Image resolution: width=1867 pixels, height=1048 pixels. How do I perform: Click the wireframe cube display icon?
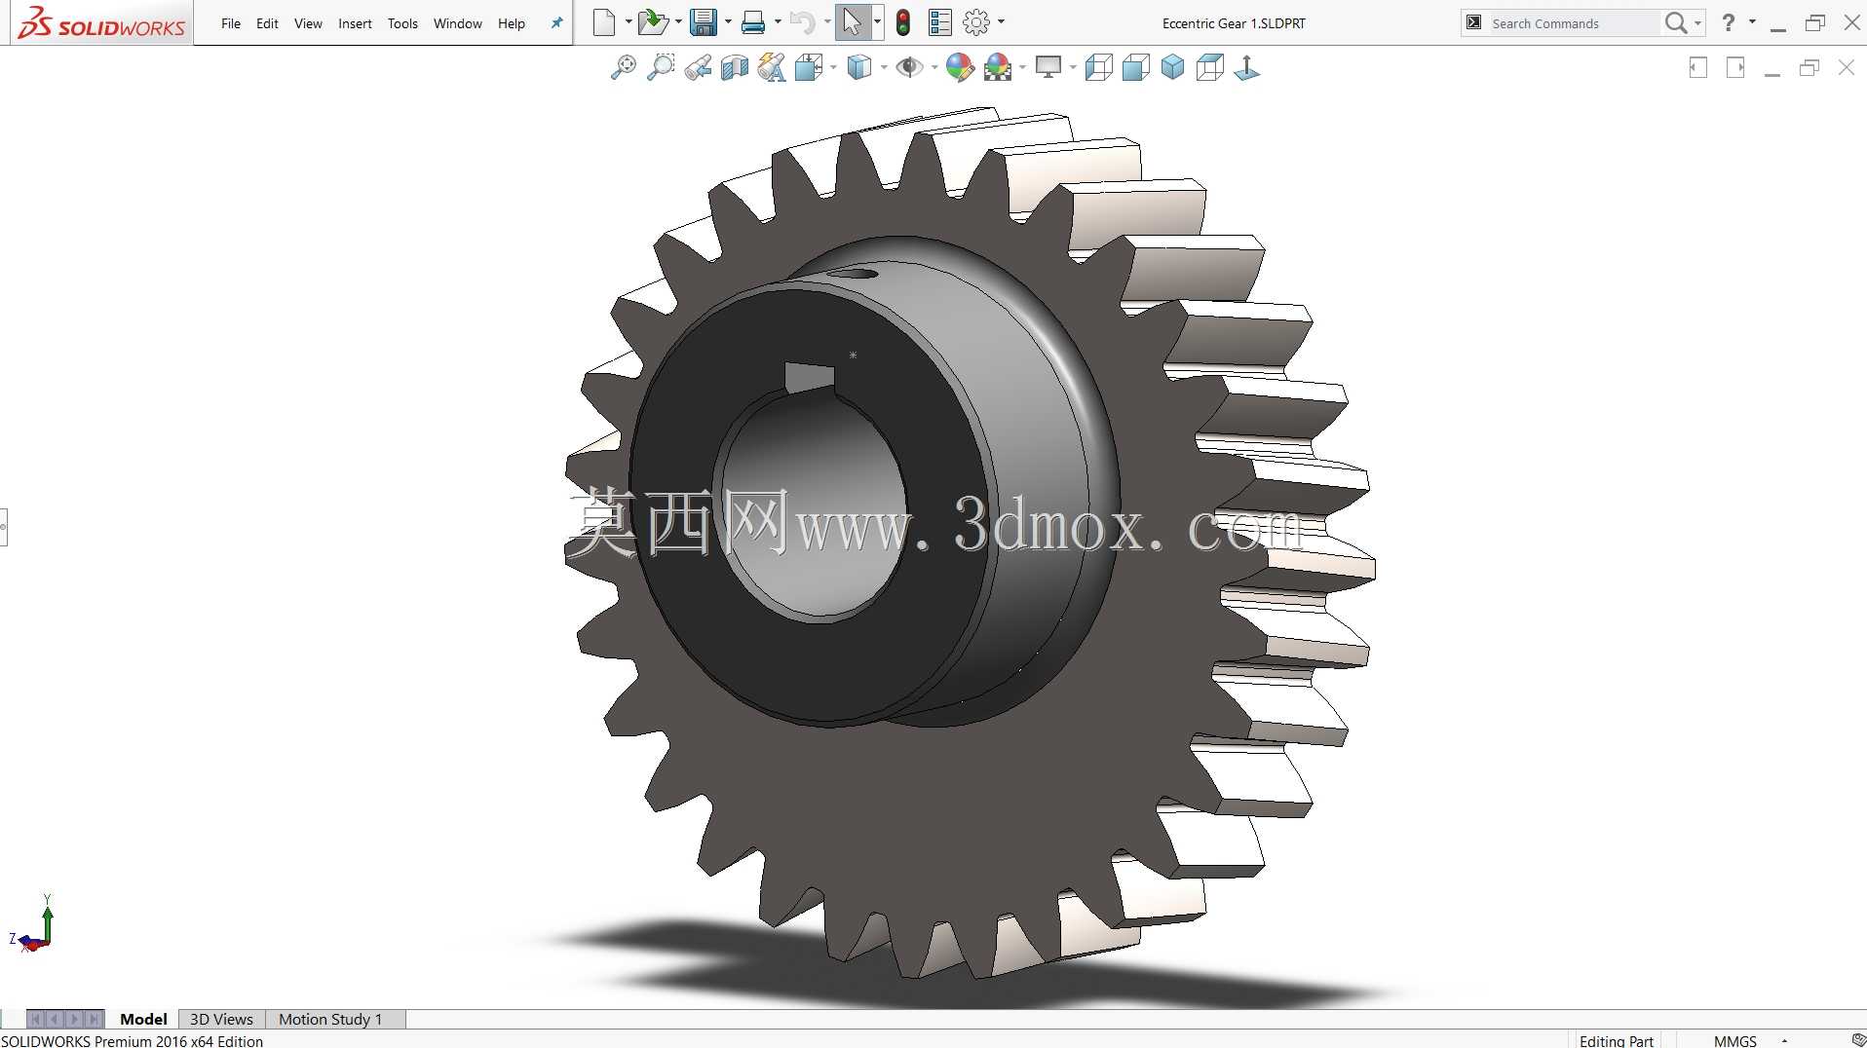coord(1099,67)
